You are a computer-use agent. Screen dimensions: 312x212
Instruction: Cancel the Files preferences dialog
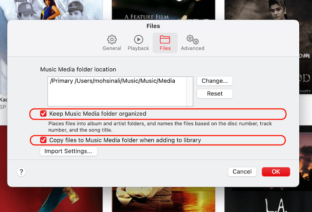(x=242, y=172)
